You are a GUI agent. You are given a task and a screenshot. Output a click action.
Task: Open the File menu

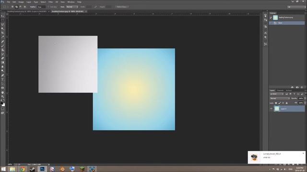9,2
